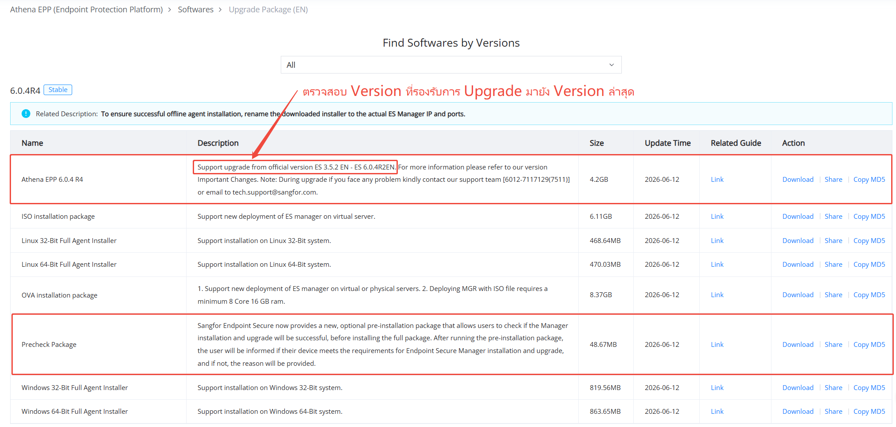
Task: Open Related Guide link for Precheck Package
Action: [x=717, y=344]
